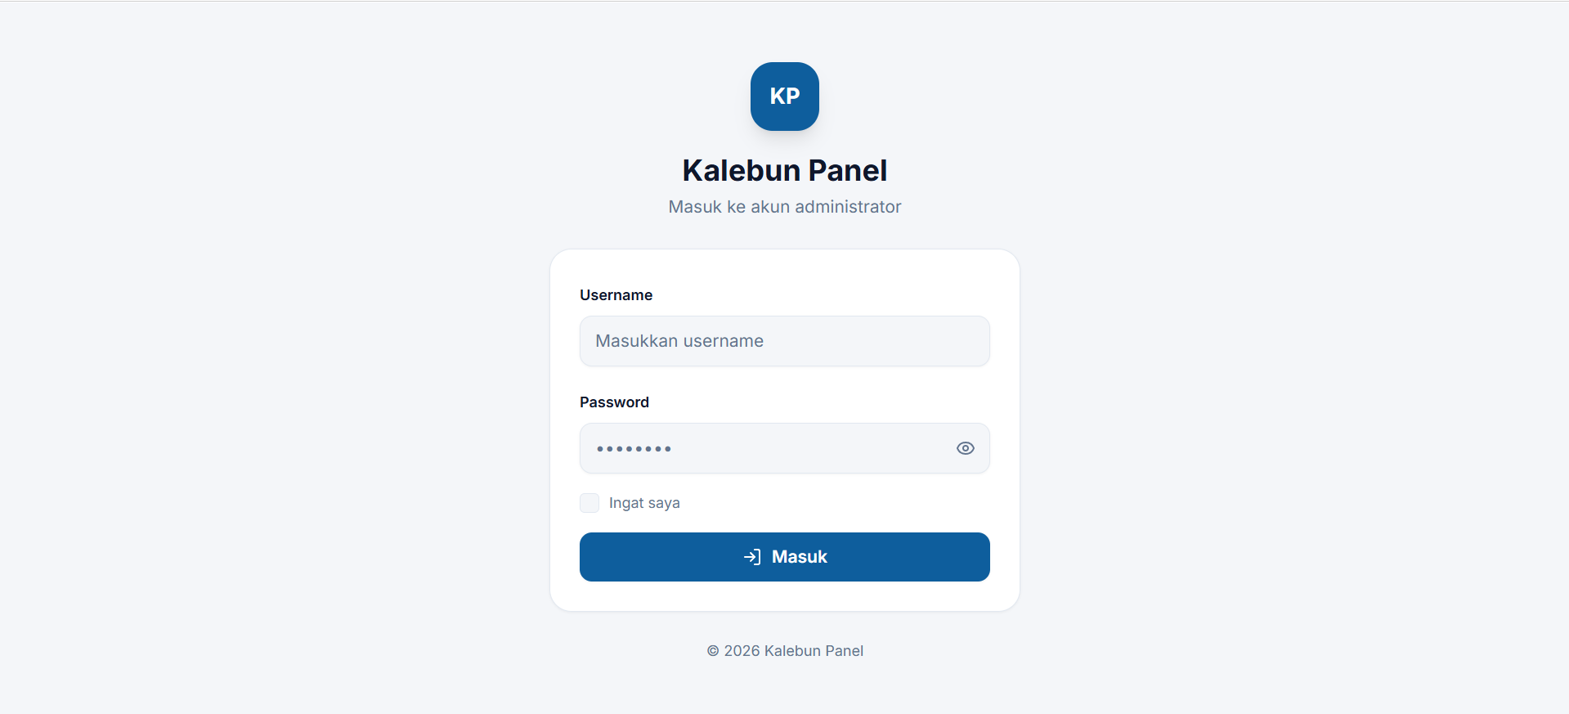This screenshot has width=1569, height=714.
Task: Focus the Password input field
Action: tap(785, 448)
